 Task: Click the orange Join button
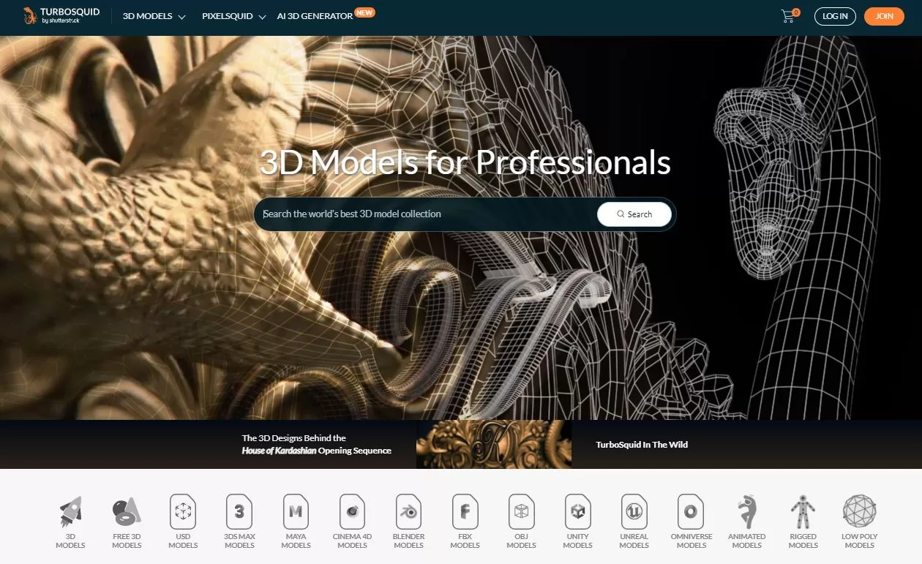coord(884,16)
